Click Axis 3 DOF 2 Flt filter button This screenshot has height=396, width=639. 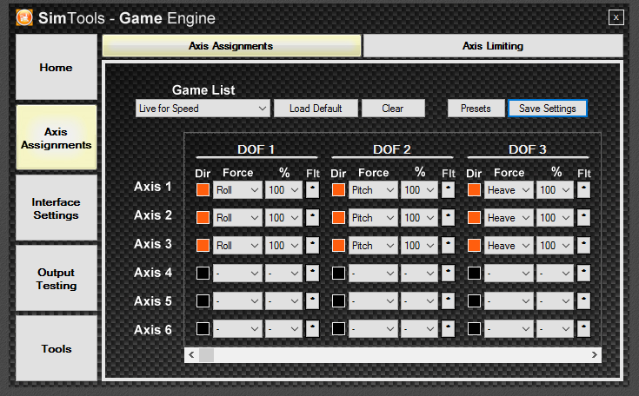click(449, 246)
